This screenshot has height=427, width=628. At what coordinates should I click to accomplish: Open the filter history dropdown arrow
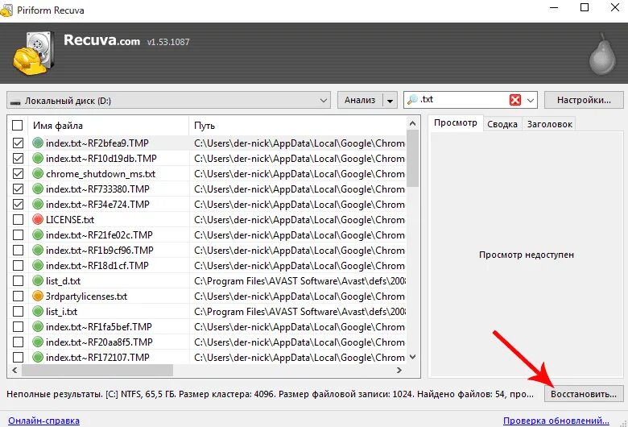click(x=531, y=100)
